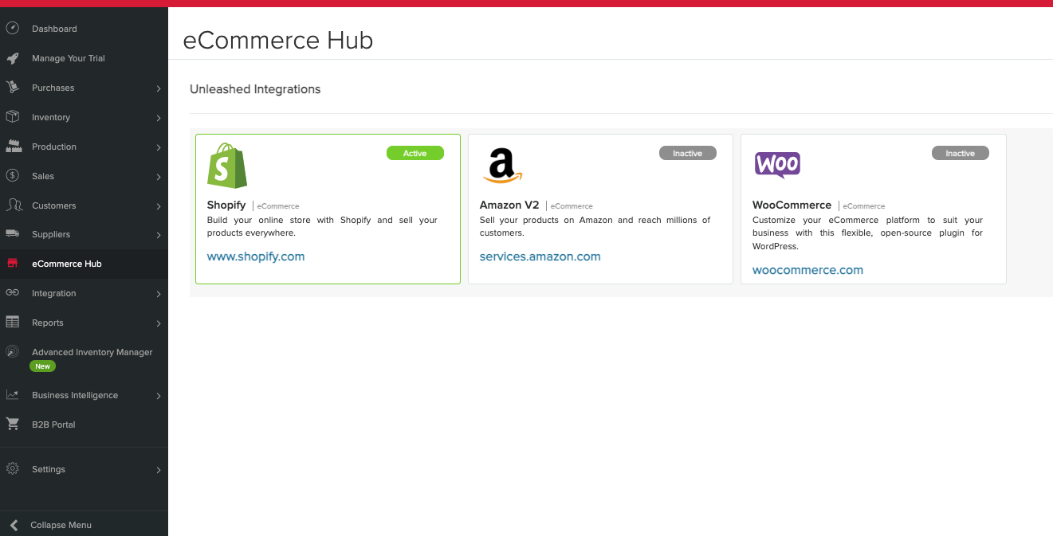Click the eCommerce Hub page heading
This screenshot has height=536, width=1053.
[278, 41]
